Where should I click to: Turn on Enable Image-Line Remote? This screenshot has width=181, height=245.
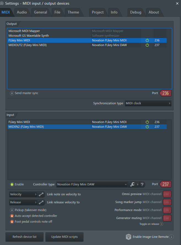(171, 237)
